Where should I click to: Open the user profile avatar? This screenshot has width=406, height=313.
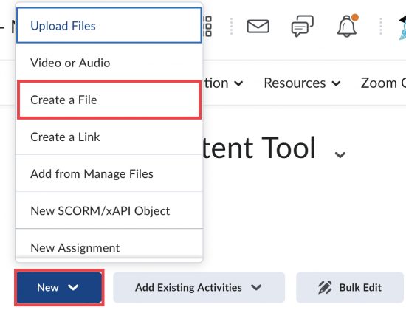[402, 27]
